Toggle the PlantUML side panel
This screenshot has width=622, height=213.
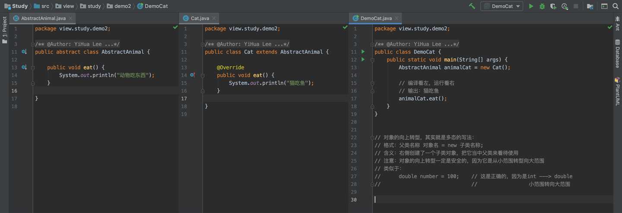click(617, 91)
